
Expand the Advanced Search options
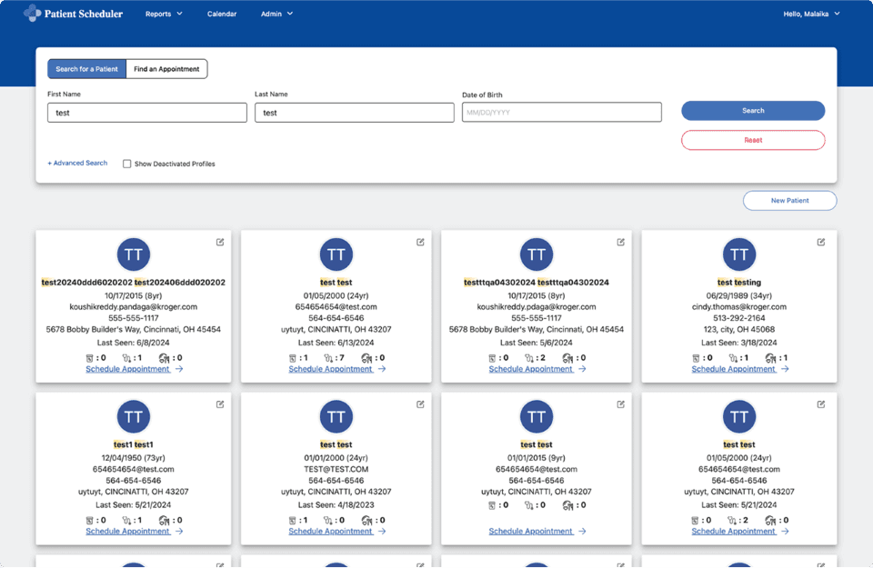click(x=77, y=163)
